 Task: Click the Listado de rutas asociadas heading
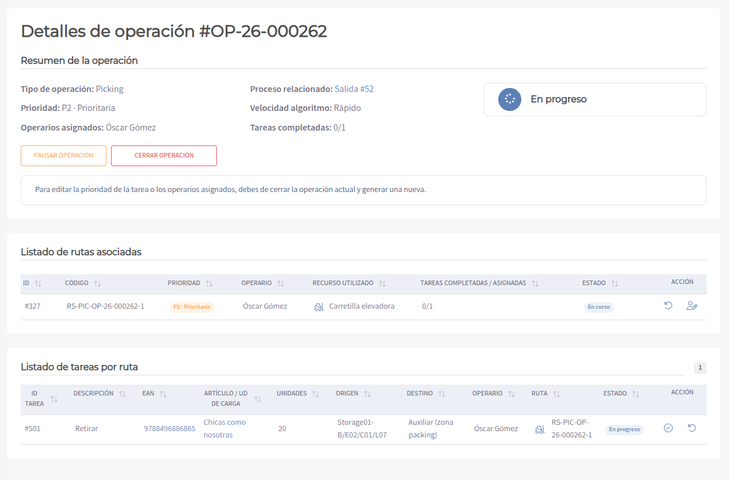81,252
